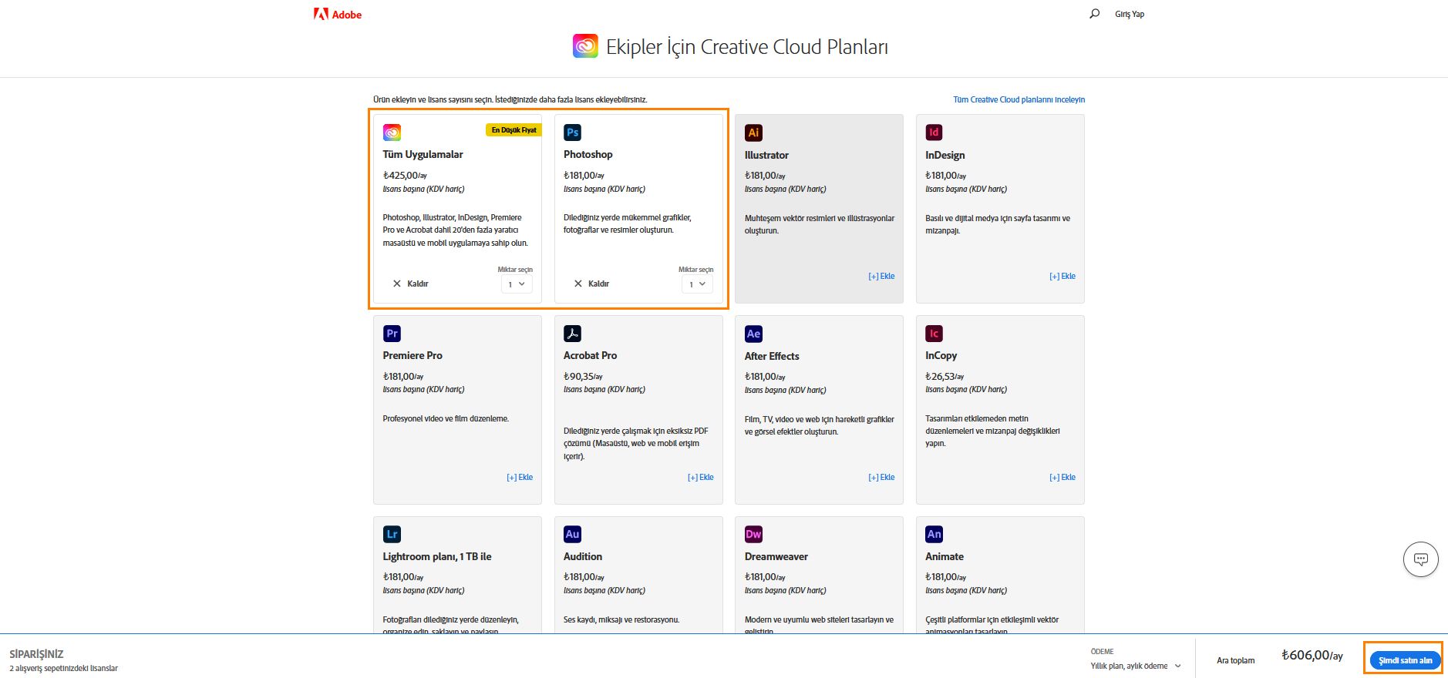The image size is (1448, 678).
Task: Click Giriş Yap to sign in
Action: coord(1130,14)
